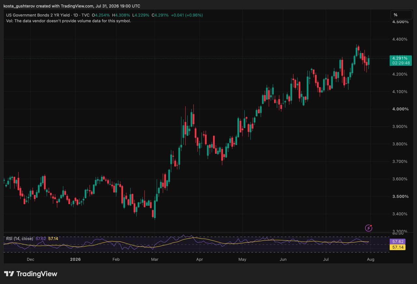
Task: Click the 3.800% price axis label
Action: coord(400,144)
